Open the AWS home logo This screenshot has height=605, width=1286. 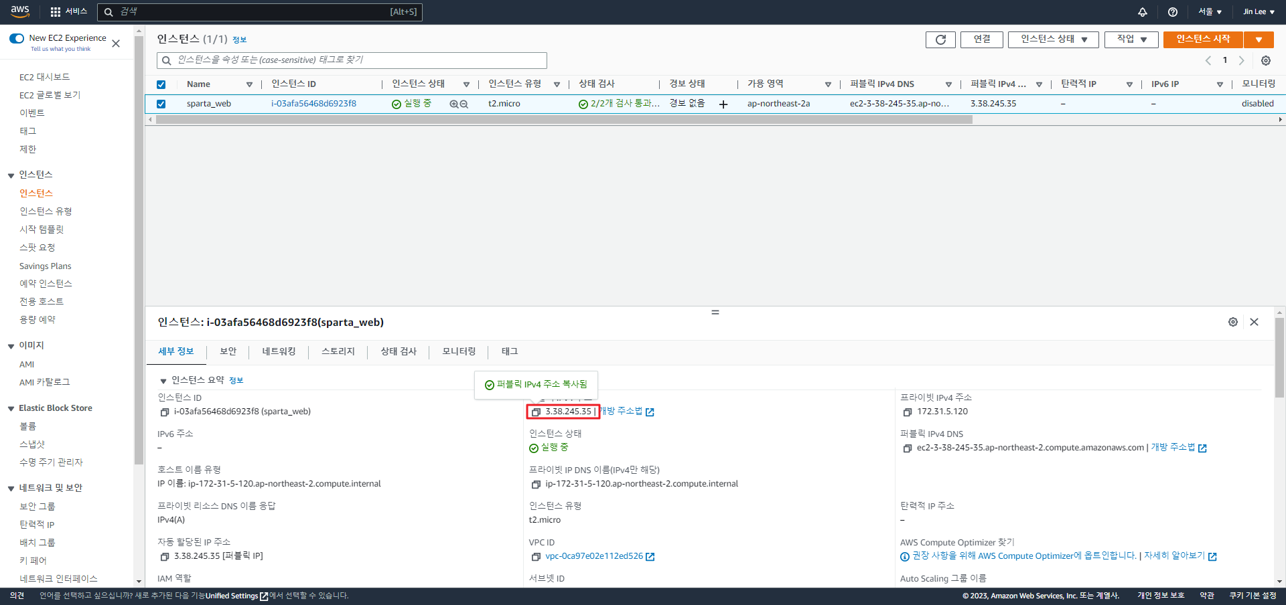tap(20, 11)
